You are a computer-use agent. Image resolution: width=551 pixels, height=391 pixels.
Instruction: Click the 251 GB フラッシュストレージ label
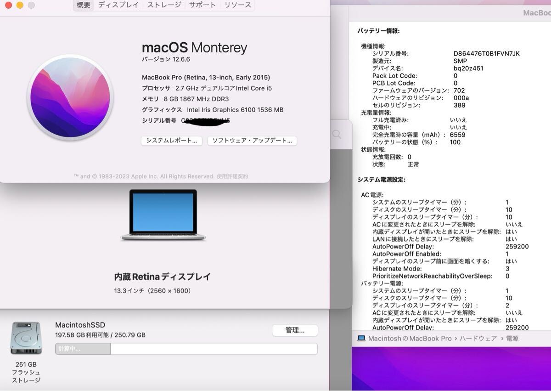(26, 372)
